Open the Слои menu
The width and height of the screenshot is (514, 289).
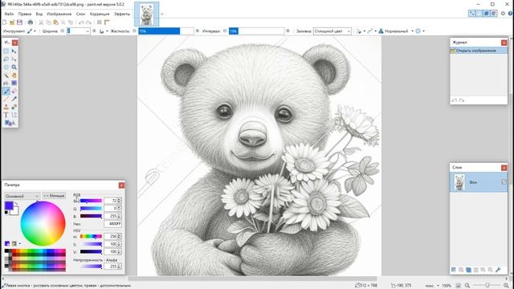[80, 14]
